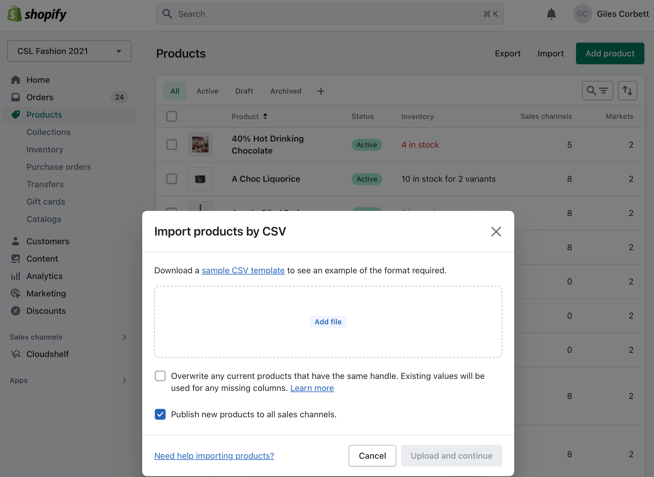Click the Markets column header
654x477 pixels.
(619, 116)
